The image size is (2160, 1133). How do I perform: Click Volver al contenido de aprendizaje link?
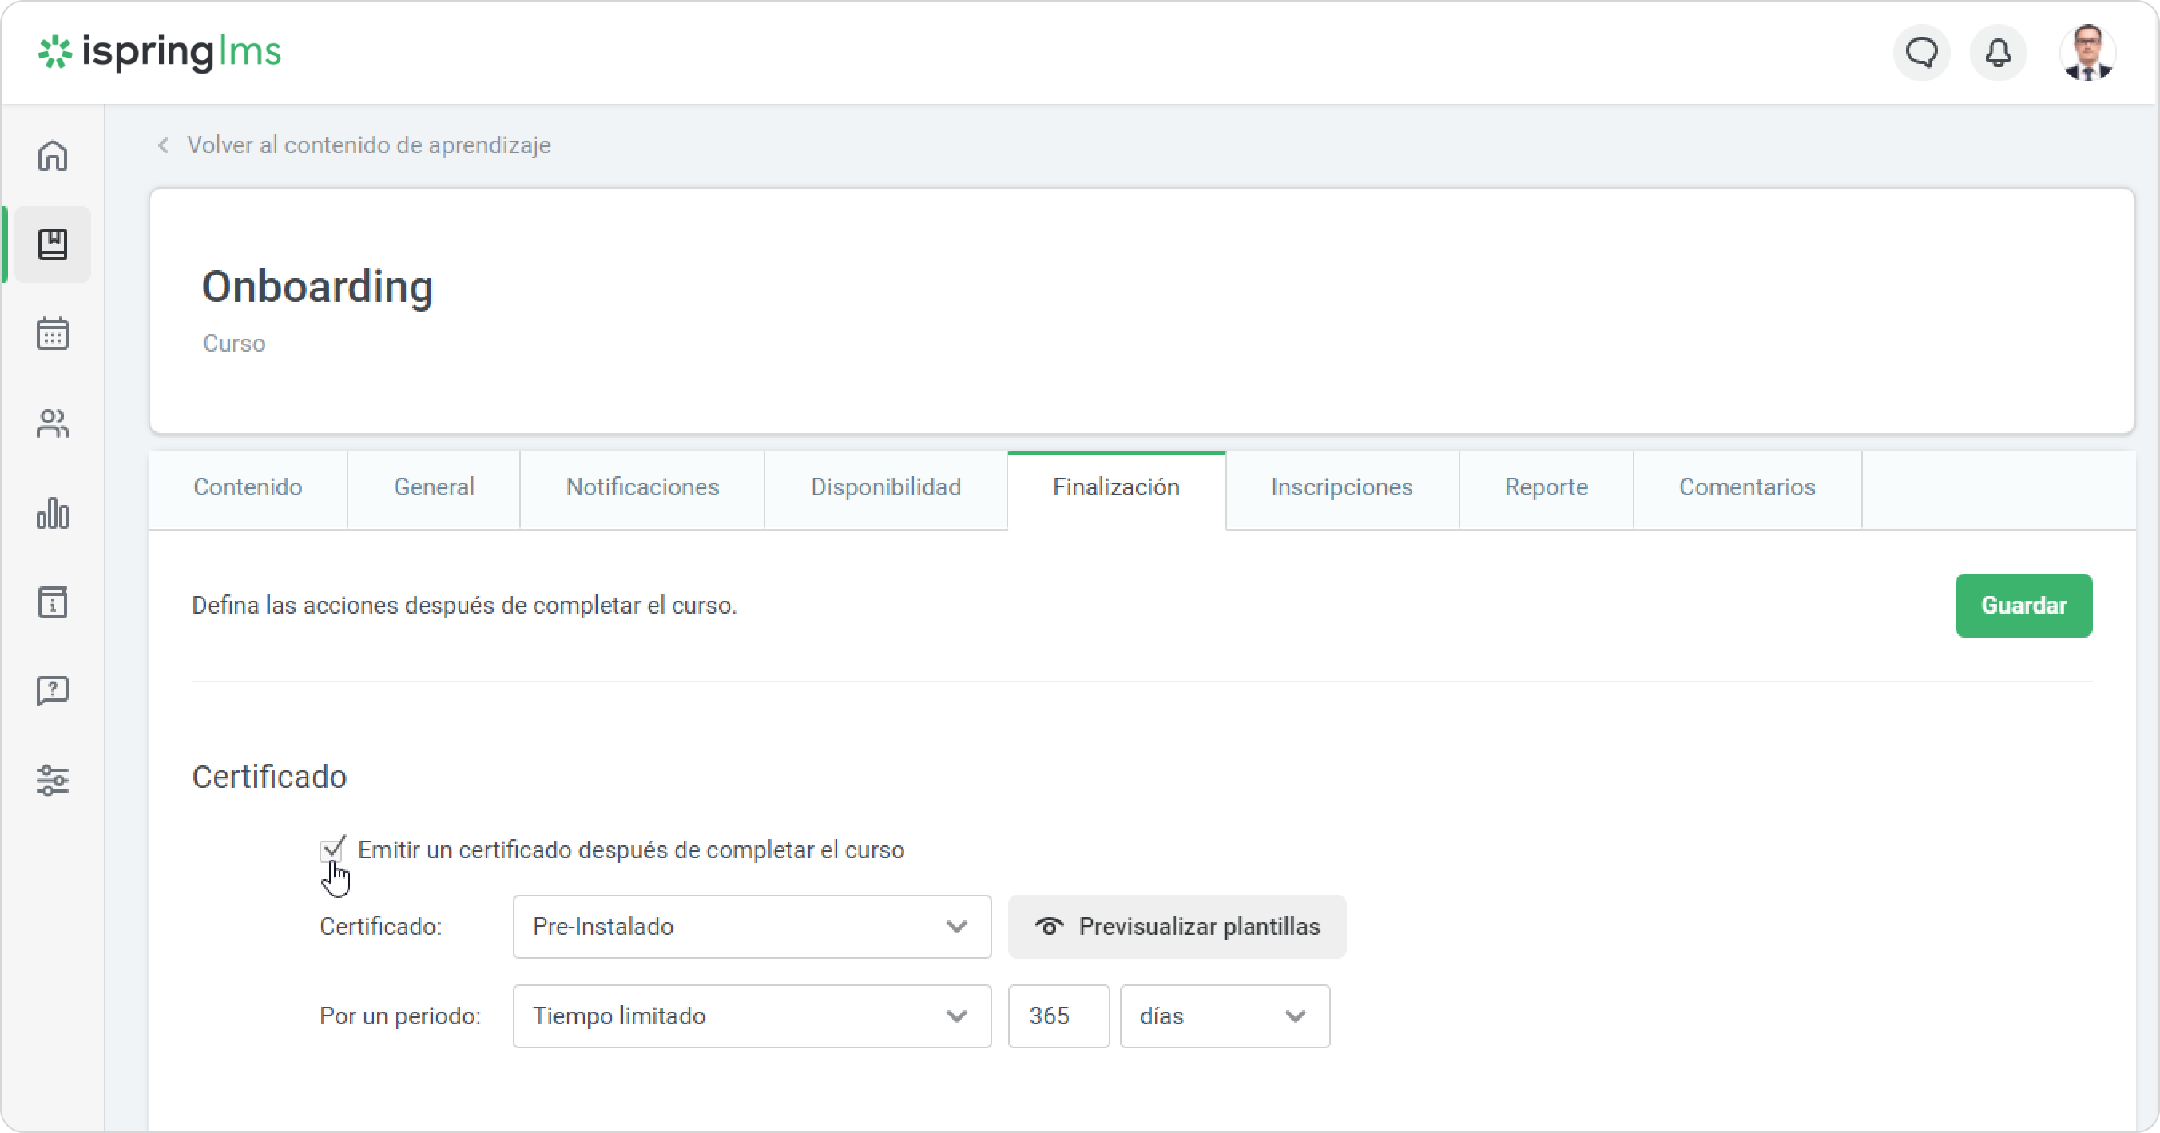pyautogui.click(x=368, y=146)
